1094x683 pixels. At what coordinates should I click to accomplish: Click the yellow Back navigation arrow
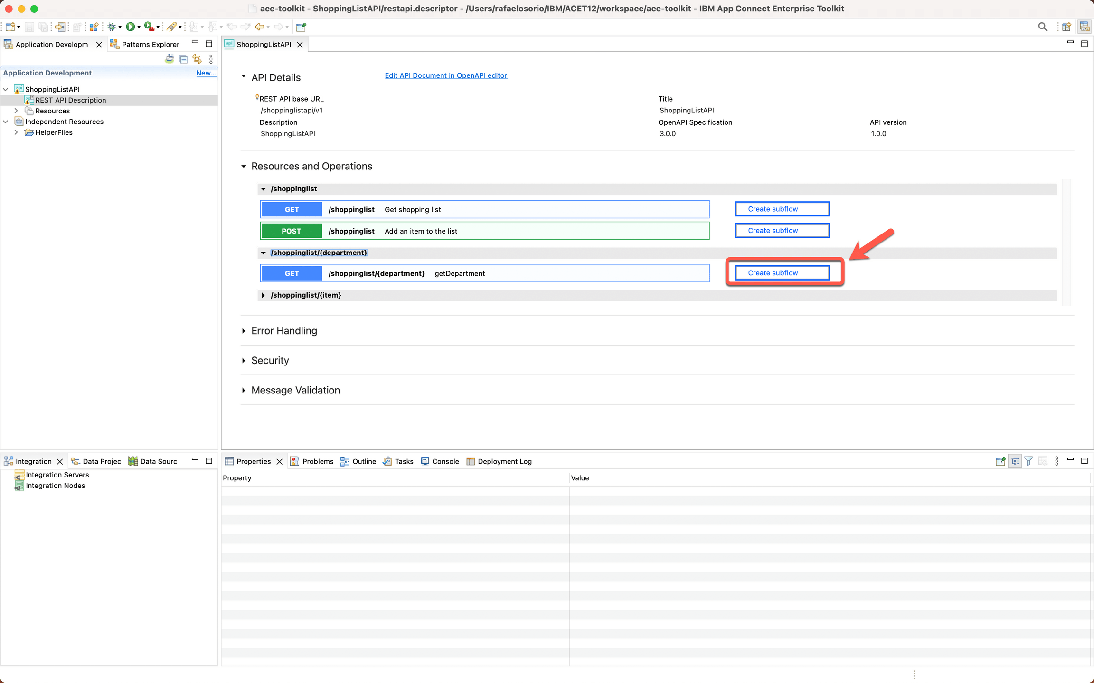tap(259, 27)
